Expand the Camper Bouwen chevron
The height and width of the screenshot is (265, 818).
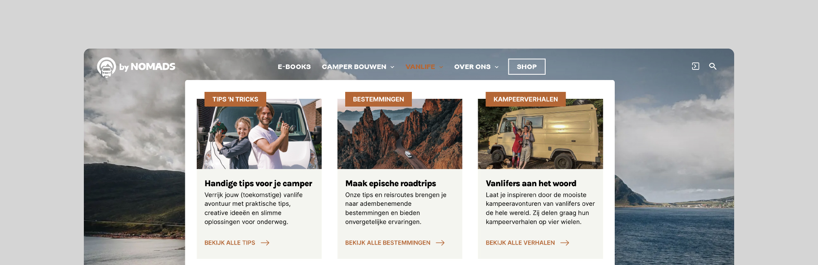392,67
